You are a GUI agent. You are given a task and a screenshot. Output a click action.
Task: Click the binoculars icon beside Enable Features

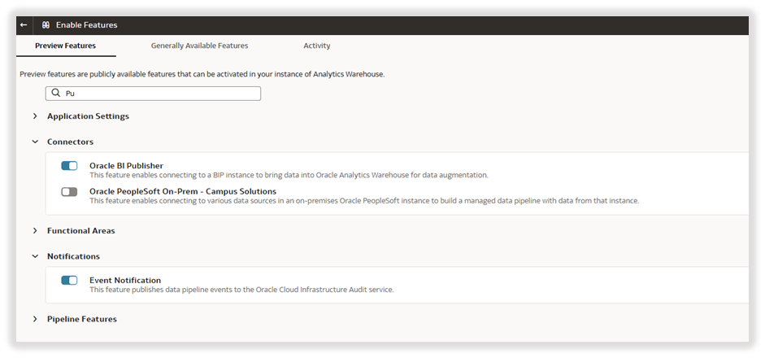coord(46,25)
